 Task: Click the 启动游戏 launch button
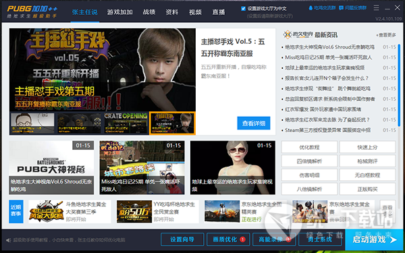click(x=374, y=240)
